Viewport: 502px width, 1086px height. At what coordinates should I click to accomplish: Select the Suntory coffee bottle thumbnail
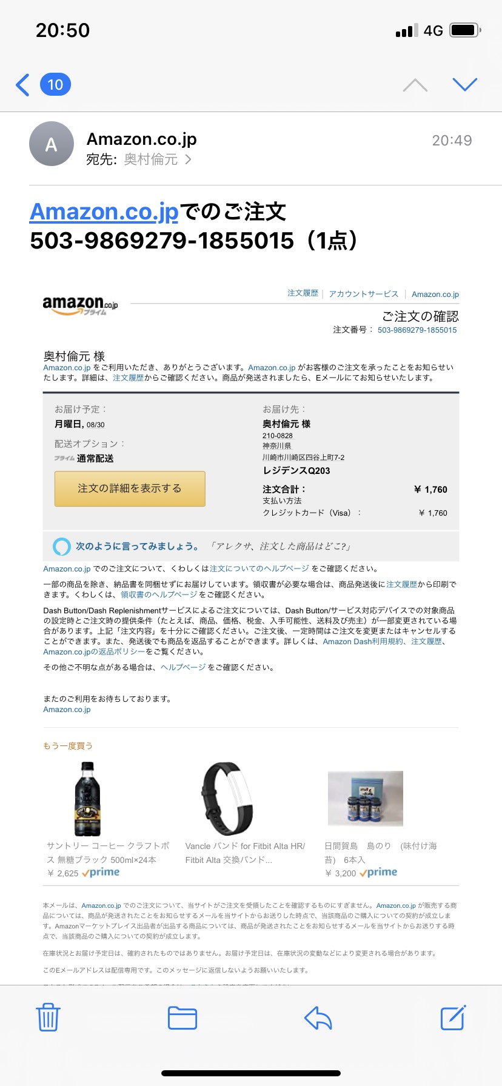[x=87, y=799]
